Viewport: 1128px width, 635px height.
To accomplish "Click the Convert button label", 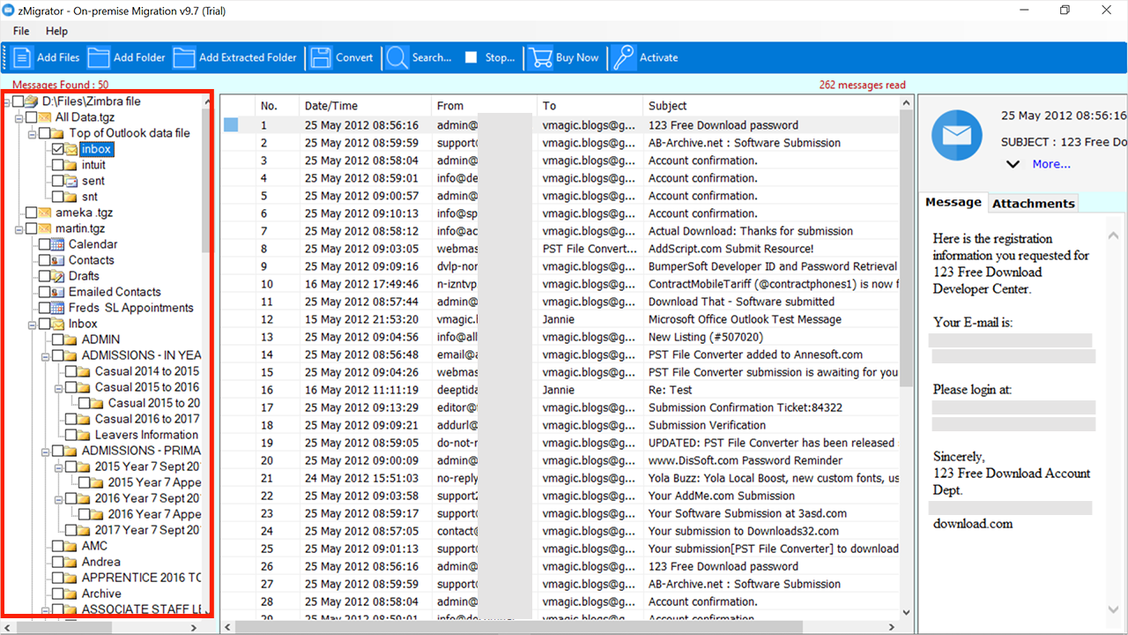I will tap(354, 57).
